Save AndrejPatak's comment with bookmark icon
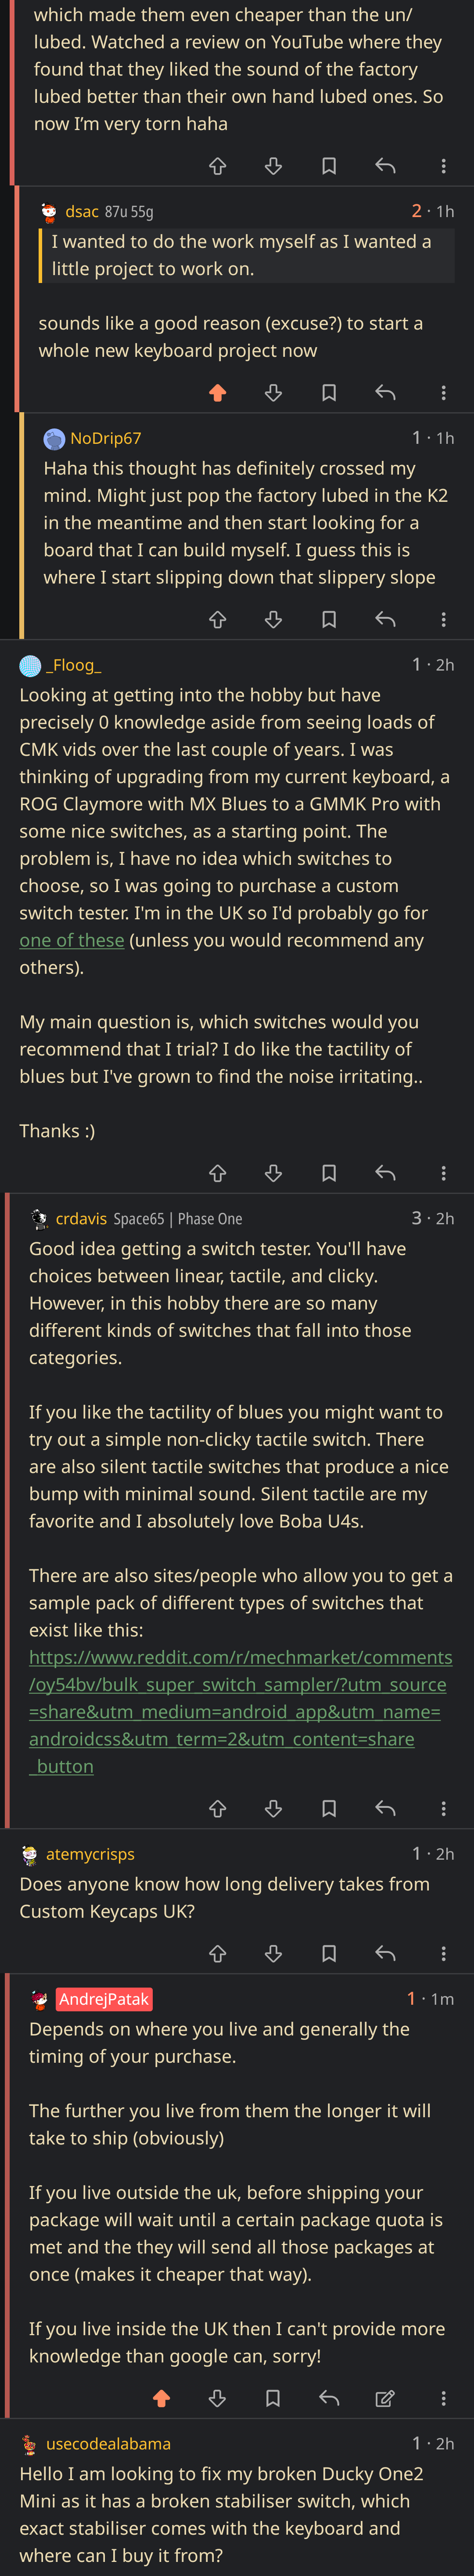 click(x=273, y=2398)
